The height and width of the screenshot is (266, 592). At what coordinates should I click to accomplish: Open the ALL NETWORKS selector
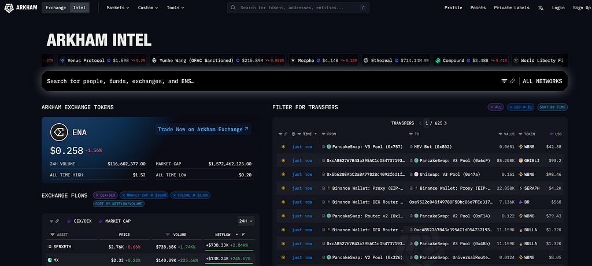[x=542, y=81]
